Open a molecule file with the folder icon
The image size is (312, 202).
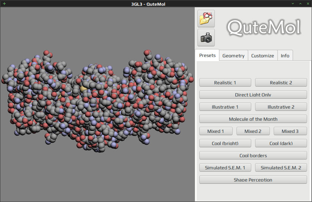click(x=206, y=19)
